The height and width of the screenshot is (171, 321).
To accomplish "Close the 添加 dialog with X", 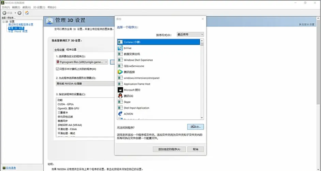I will tap(203, 19).
